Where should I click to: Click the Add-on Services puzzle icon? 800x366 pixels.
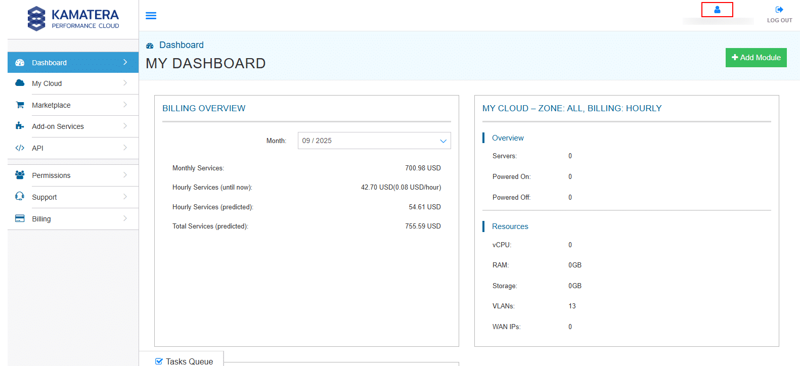pos(20,126)
